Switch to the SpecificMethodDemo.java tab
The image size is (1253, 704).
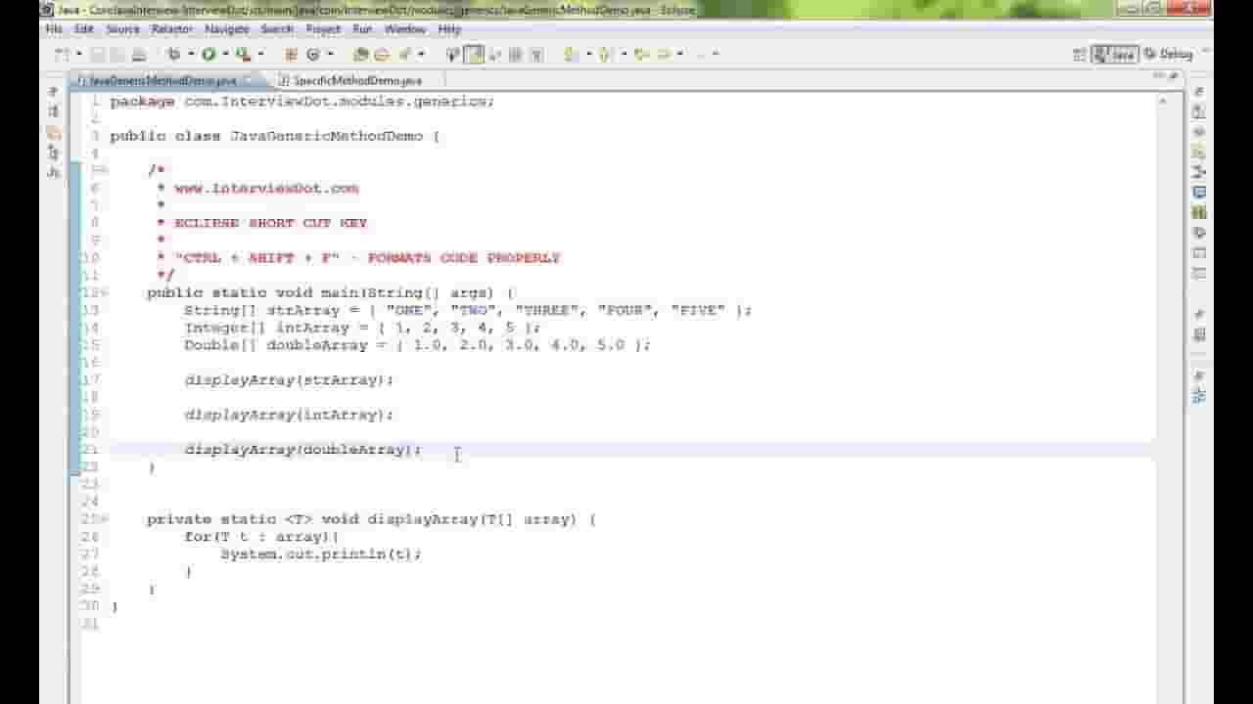[357, 81]
